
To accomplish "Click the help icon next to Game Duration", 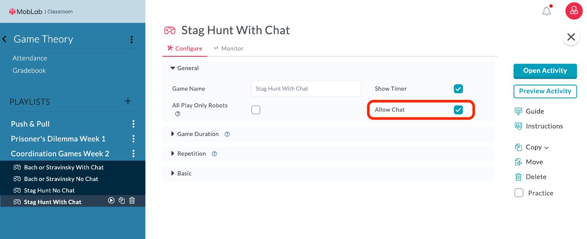I will tap(227, 134).
